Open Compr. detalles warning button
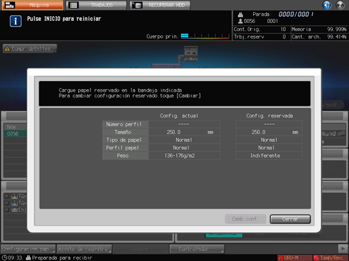 click(30, 49)
